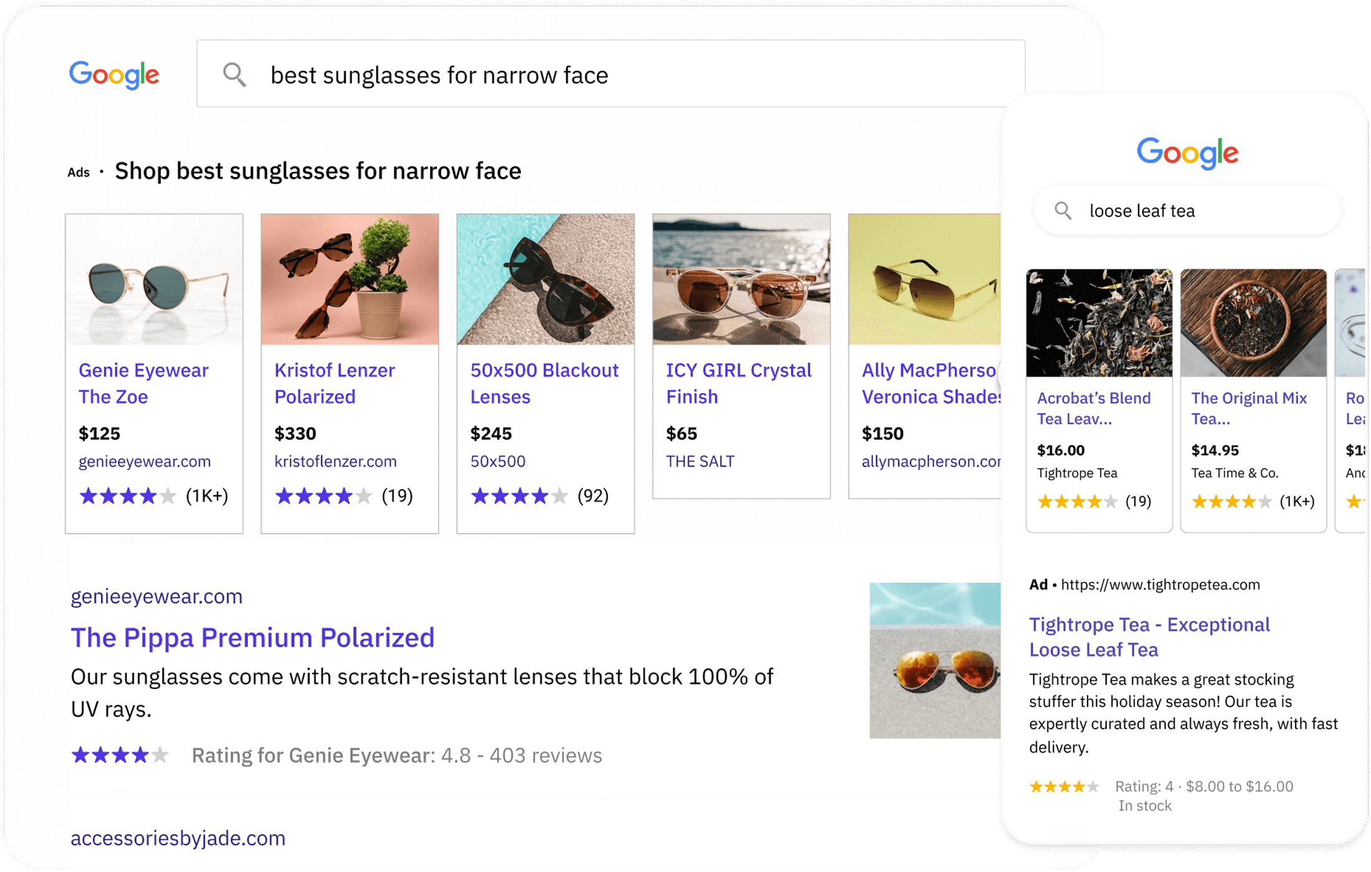This screenshot has width=1371, height=872.
Task: Click Tightrope Tea ad description paragraph
Action: click(1183, 713)
